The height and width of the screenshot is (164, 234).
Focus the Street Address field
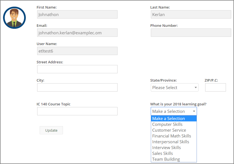point(77,69)
